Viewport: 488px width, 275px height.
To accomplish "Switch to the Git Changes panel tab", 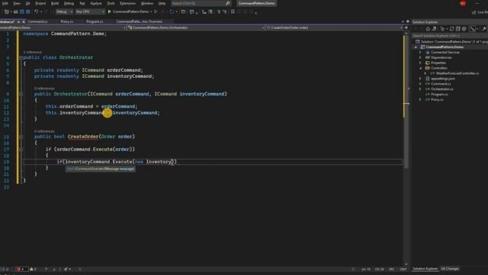I will coord(450,268).
